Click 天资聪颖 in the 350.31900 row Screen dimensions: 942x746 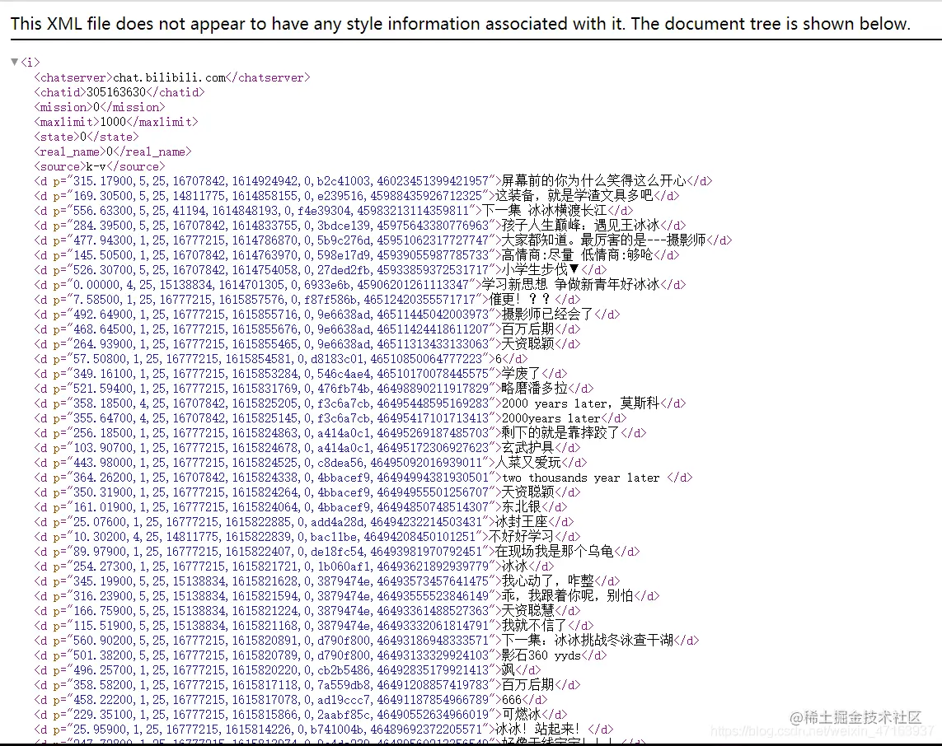point(528,492)
